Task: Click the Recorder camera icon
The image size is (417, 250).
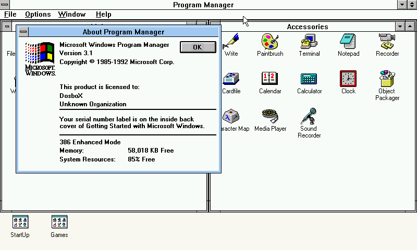Action: point(387,41)
